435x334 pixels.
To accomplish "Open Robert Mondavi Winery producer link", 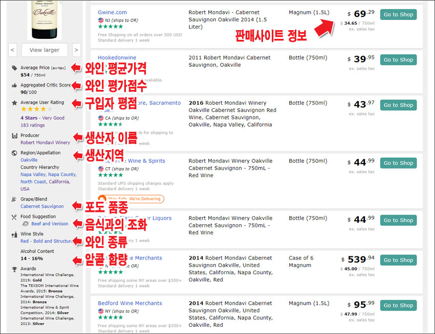I will tap(45, 142).
